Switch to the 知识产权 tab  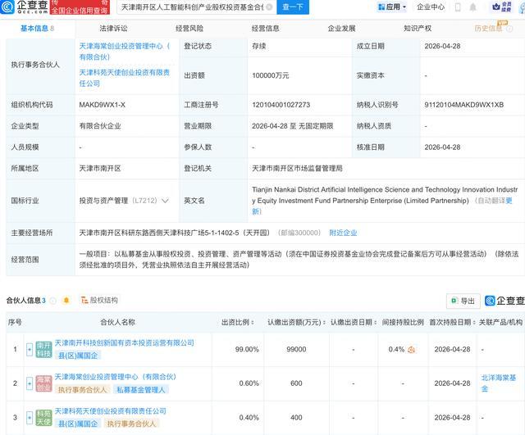pos(418,29)
